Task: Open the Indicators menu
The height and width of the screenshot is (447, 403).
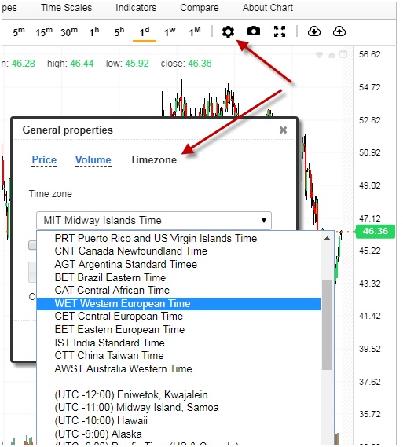Action: 136,8
